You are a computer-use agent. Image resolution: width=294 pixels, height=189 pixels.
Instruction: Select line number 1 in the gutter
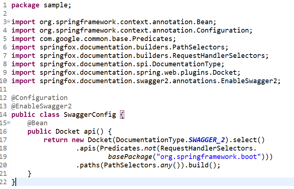[x=5, y=5]
